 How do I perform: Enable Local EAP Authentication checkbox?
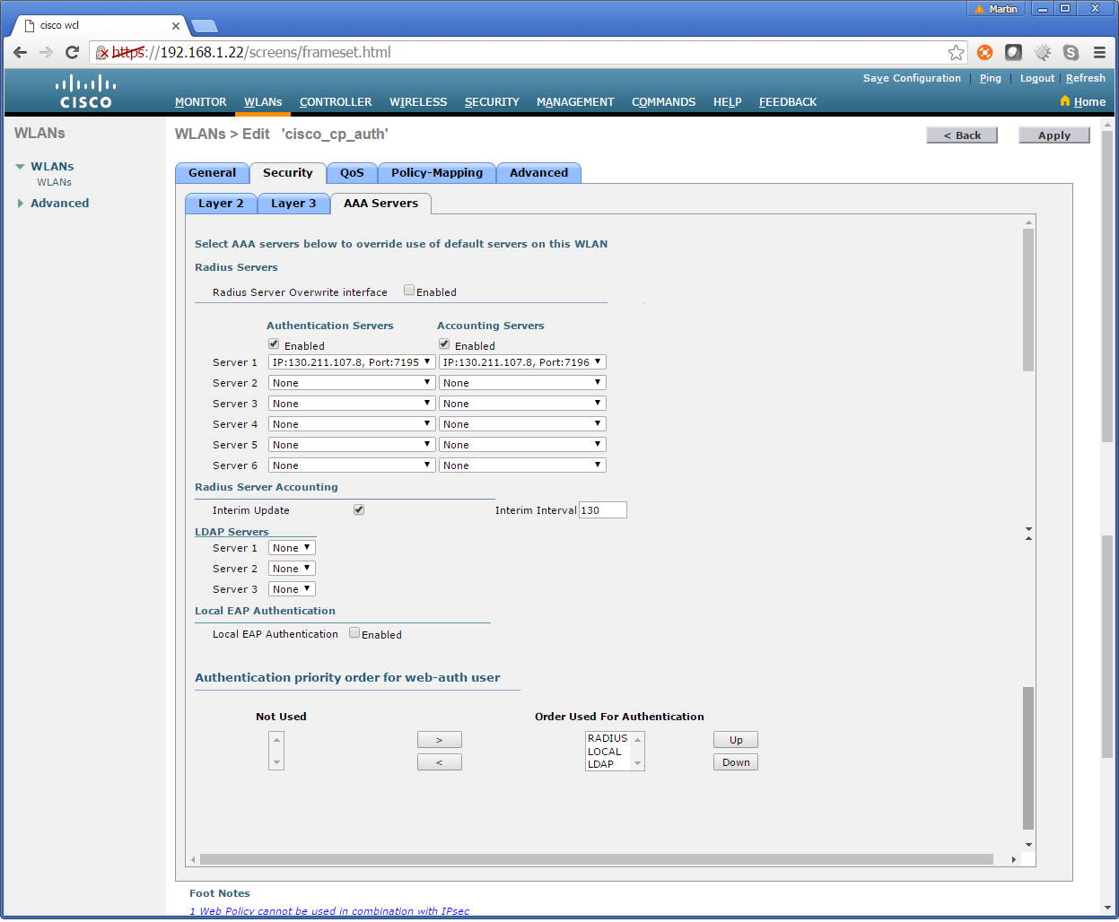tap(354, 632)
